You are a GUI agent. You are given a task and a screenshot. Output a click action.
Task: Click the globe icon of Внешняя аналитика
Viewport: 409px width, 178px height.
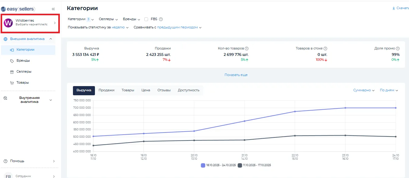[x=5, y=39]
